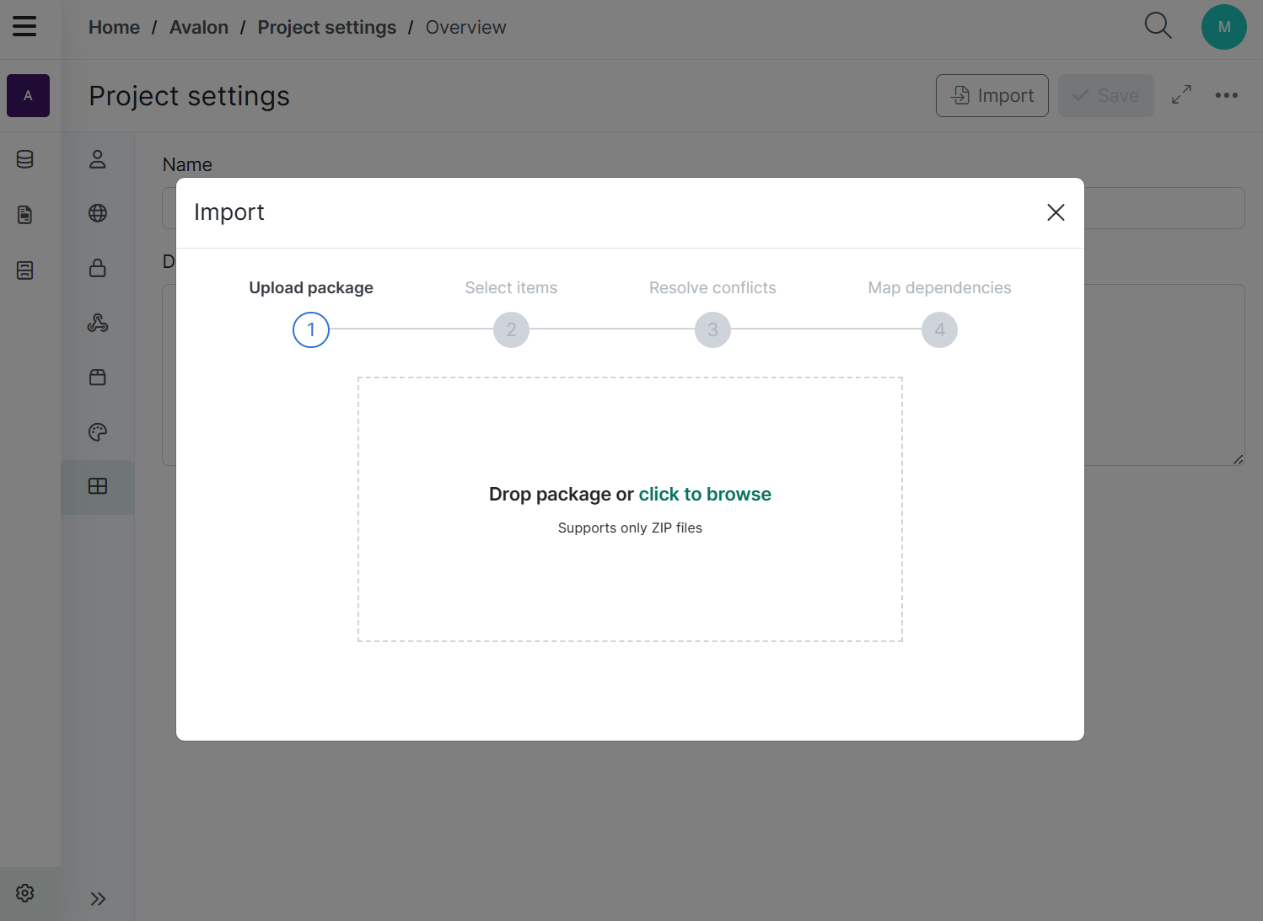Open the database icon in left rail

point(25,159)
